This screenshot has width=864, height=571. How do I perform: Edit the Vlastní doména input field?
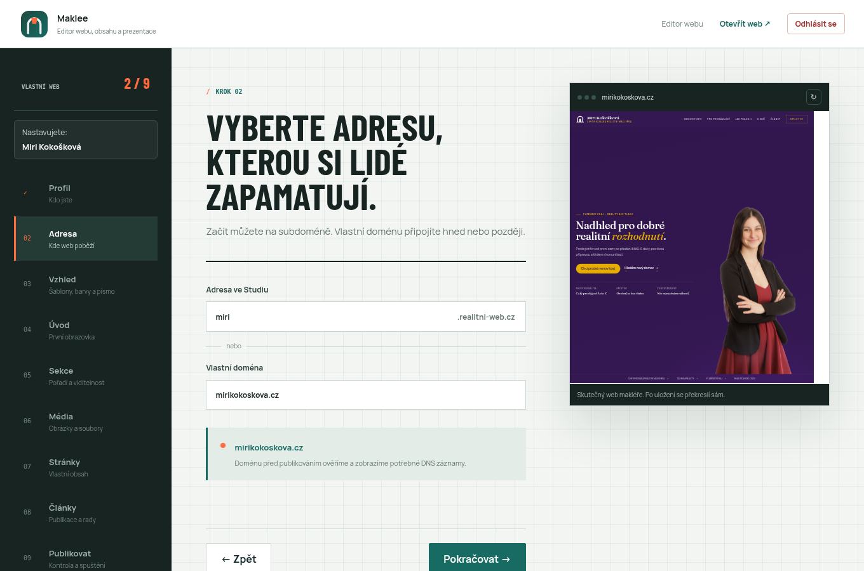coord(366,395)
